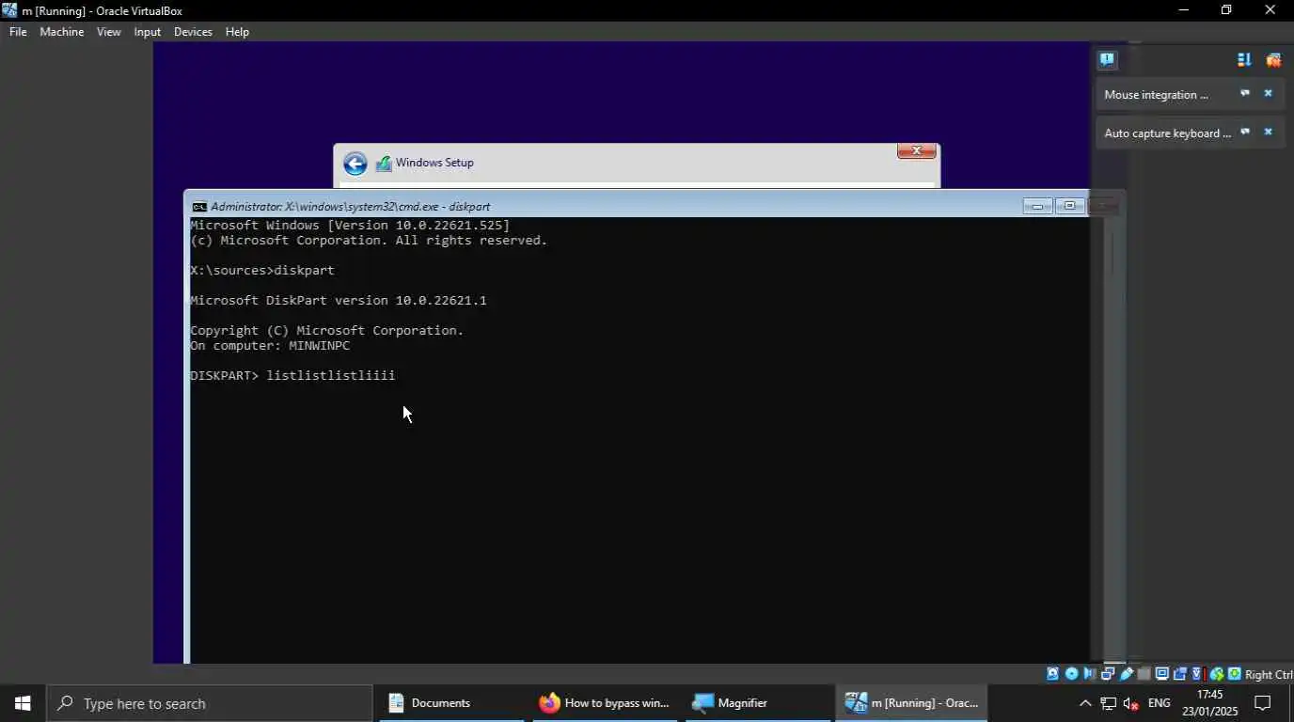
Task: Close the Windows Setup dialog
Action: click(x=916, y=150)
